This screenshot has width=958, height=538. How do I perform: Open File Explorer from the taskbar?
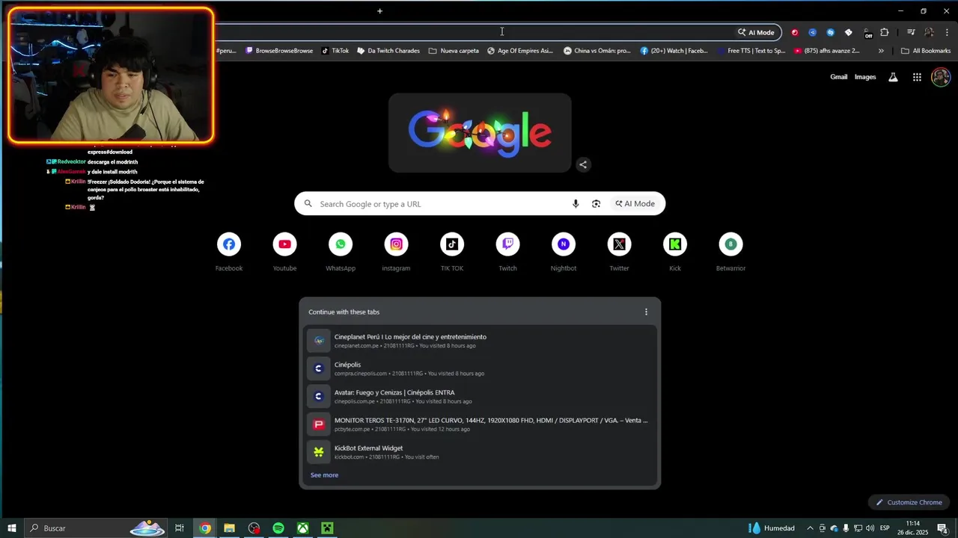[x=229, y=528]
